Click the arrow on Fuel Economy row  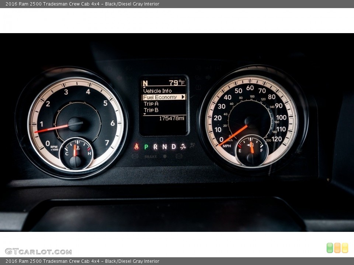pyautogui.click(x=183, y=97)
